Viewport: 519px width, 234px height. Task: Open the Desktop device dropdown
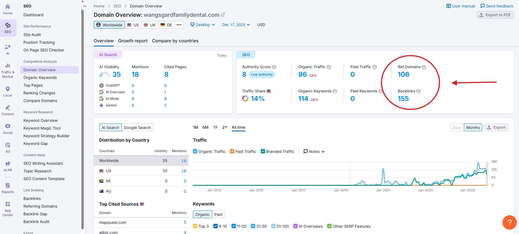(203, 25)
